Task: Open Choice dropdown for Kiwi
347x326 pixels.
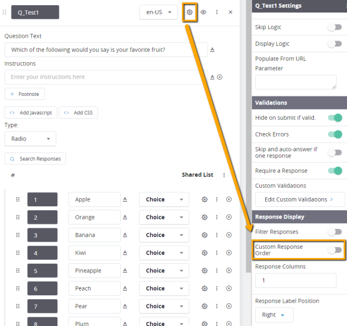Action: [x=164, y=253]
